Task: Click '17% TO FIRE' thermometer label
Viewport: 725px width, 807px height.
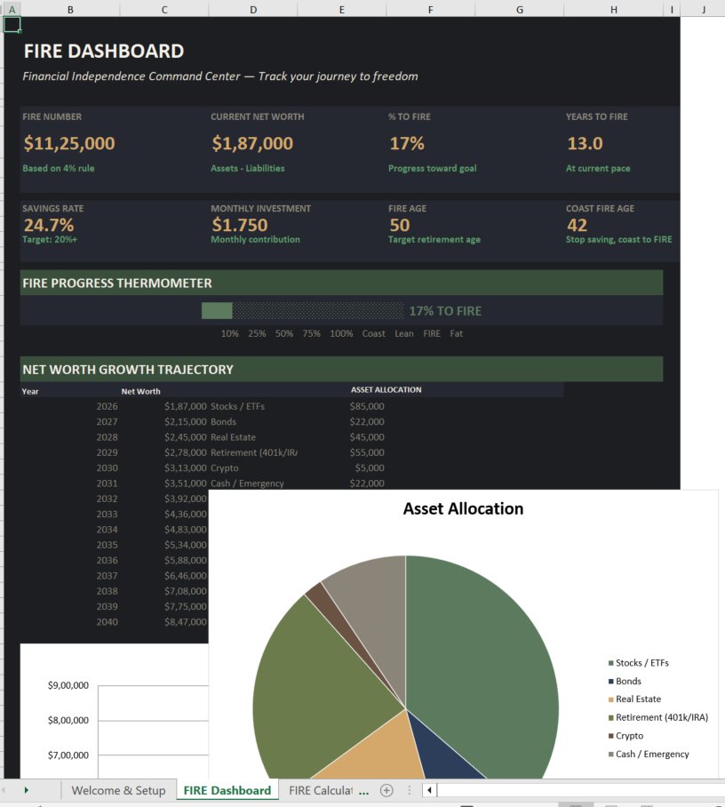Action: [445, 311]
